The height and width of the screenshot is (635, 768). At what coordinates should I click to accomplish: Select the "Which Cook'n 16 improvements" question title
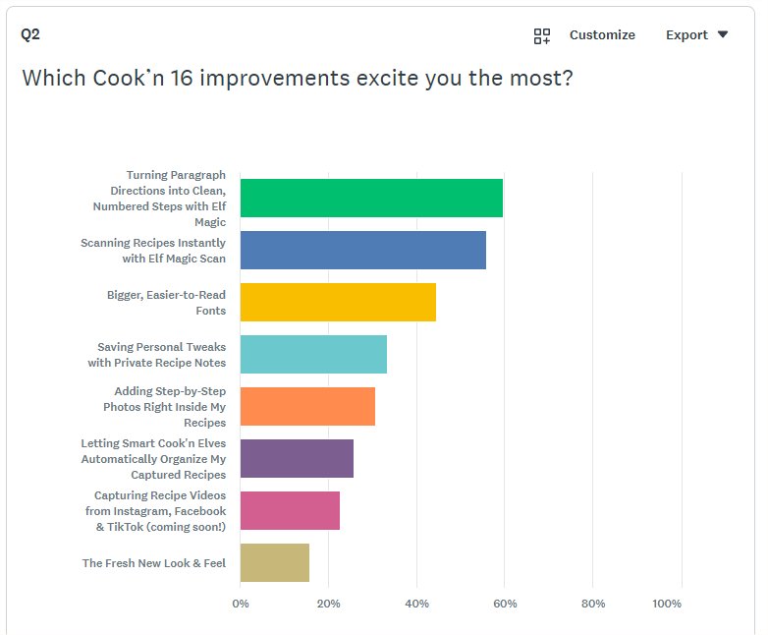298,78
